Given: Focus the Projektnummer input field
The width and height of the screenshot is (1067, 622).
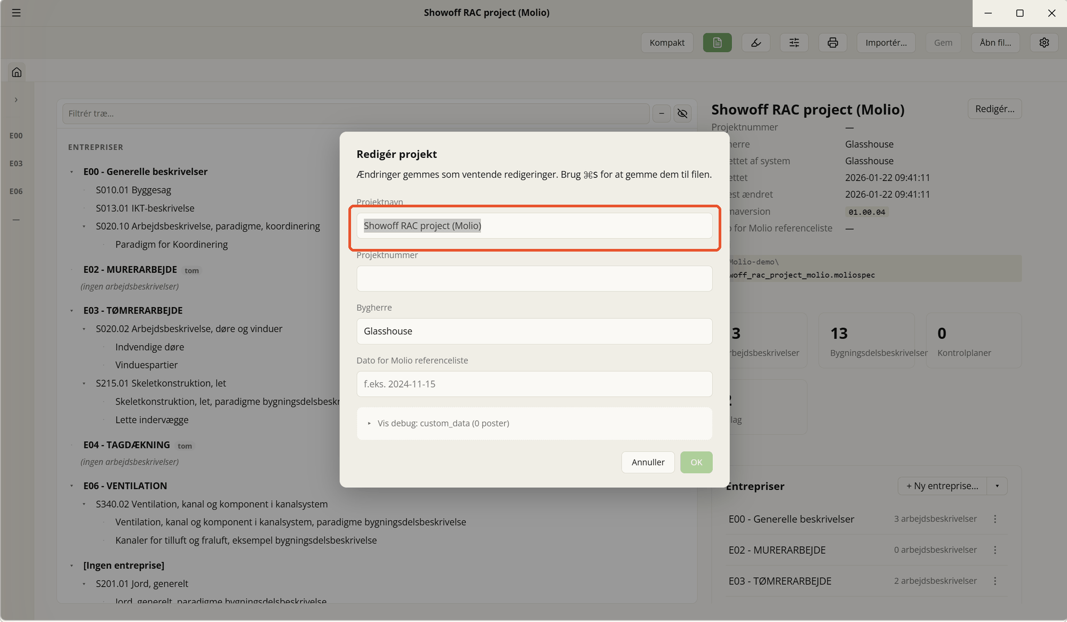Looking at the screenshot, I should click(x=534, y=278).
